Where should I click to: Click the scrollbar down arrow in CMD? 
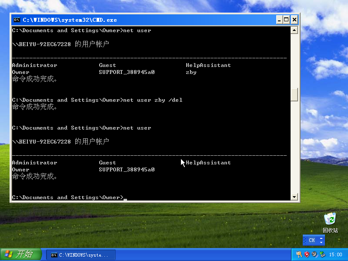coord(294,197)
